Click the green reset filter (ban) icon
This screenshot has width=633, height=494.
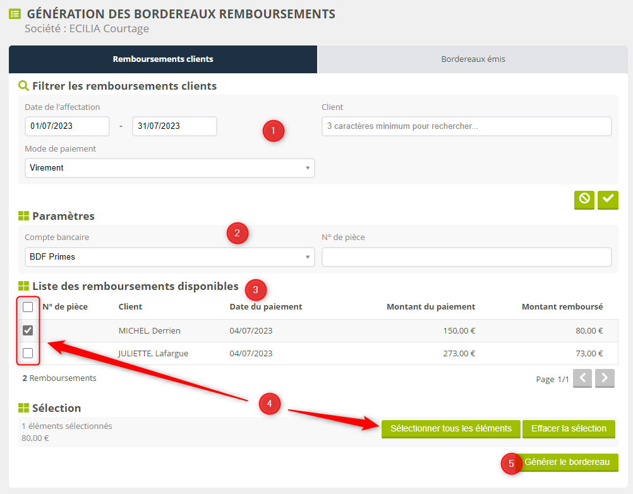[x=584, y=199]
